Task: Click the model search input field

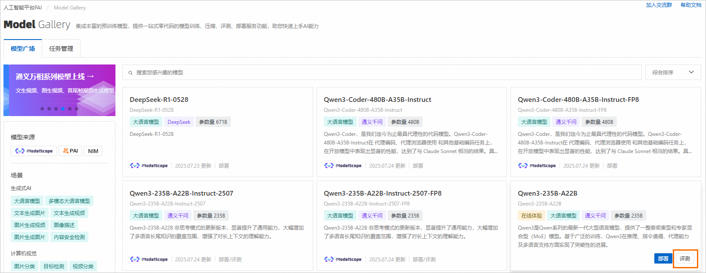Action: [382, 72]
